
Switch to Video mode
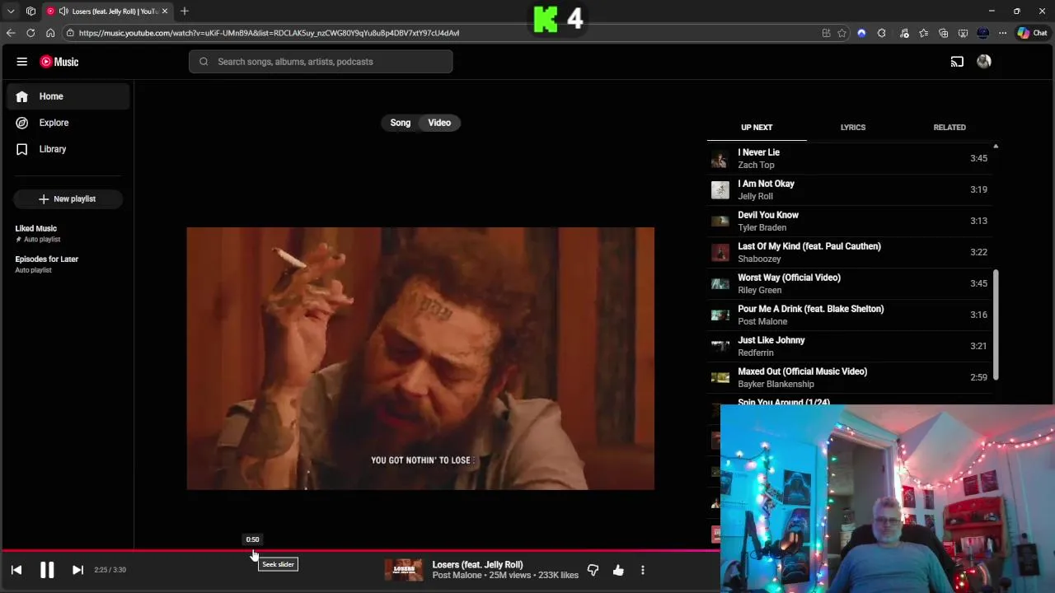(x=439, y=123)
